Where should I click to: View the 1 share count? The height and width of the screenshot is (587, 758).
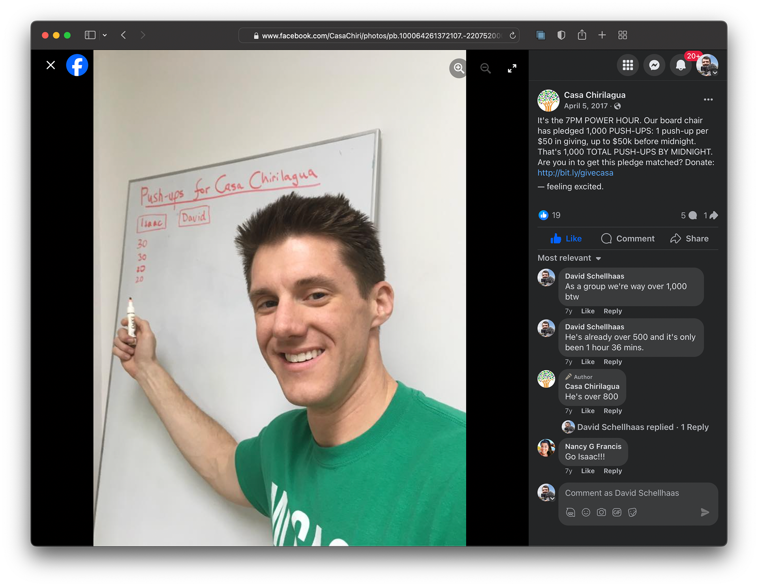(711, 216)
